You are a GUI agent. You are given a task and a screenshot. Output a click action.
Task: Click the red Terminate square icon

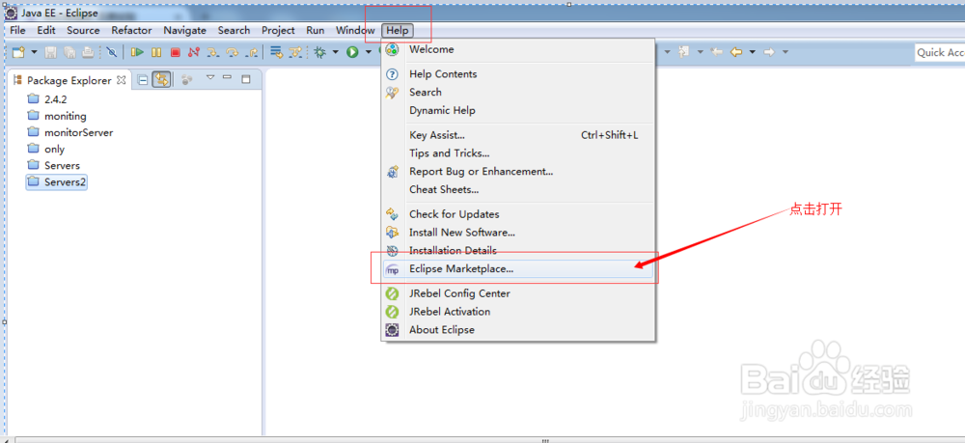(x=176, y=52)
